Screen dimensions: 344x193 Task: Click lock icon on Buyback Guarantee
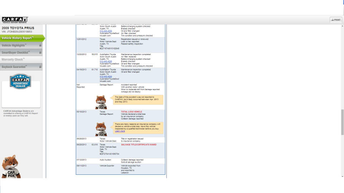(40, 67)
